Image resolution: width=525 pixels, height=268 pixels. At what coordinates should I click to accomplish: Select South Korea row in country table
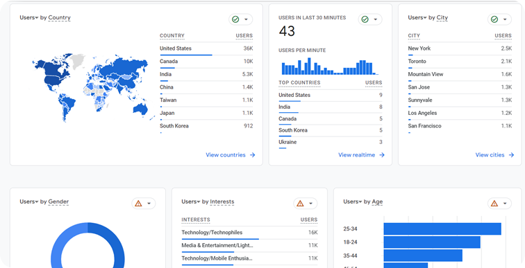[x=206, y=126]
